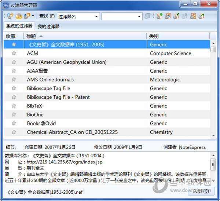Click filter list scrollbar down arrow
Image resolution: width=220 pixels, height=201 pixels.
[x=213, y=135]
